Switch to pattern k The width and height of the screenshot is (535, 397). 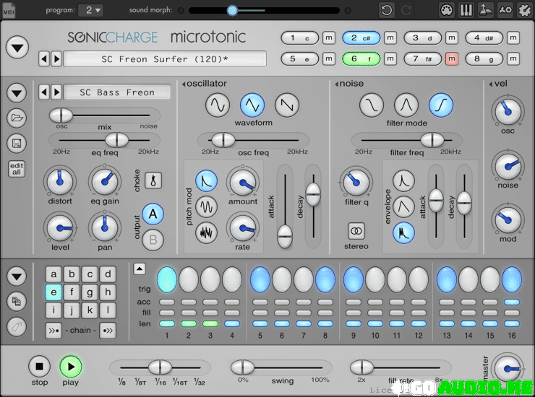click(x=90, y=310)
